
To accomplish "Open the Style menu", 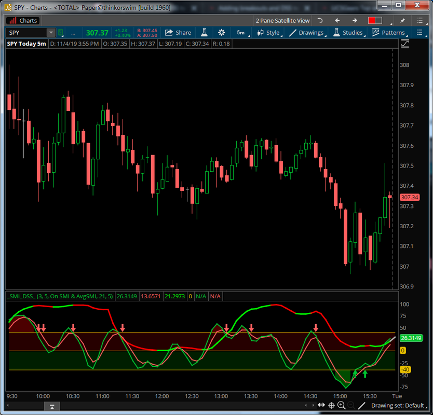I will 270,33.
